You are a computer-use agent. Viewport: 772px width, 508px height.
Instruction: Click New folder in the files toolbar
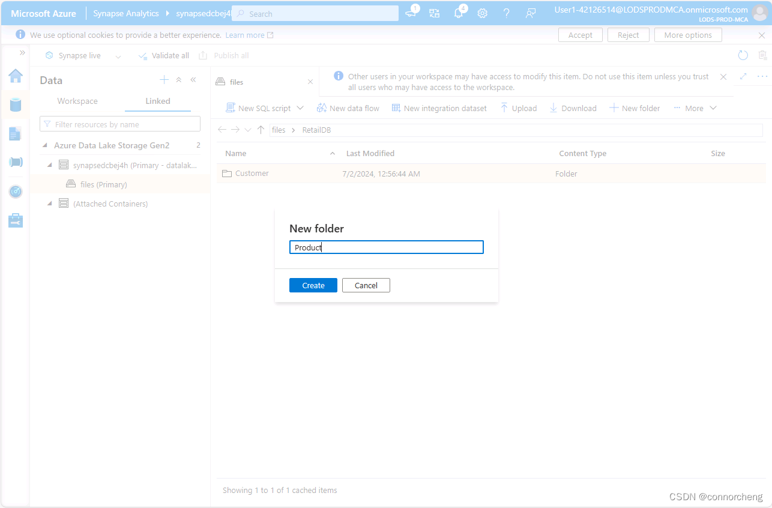(635, 108)
